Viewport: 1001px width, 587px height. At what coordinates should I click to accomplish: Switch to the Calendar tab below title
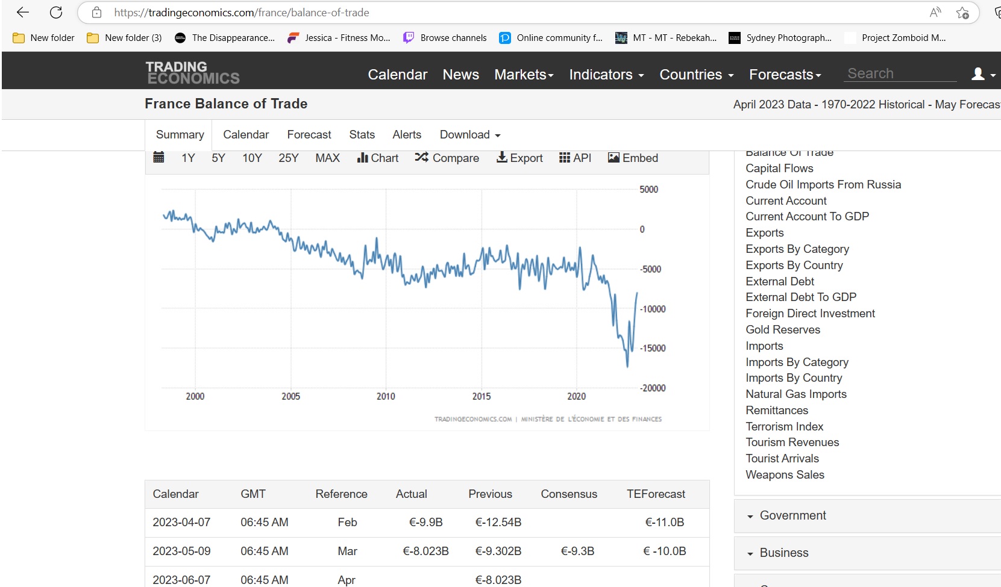click(246, 134)
